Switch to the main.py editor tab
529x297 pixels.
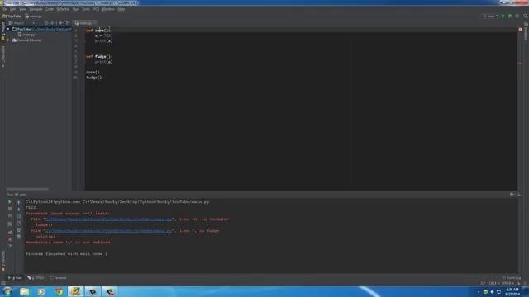click(x=83, y=23)
